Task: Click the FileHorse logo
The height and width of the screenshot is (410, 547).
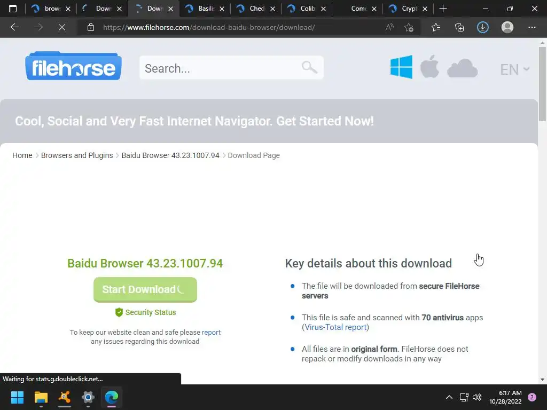Action: [73, 66]
